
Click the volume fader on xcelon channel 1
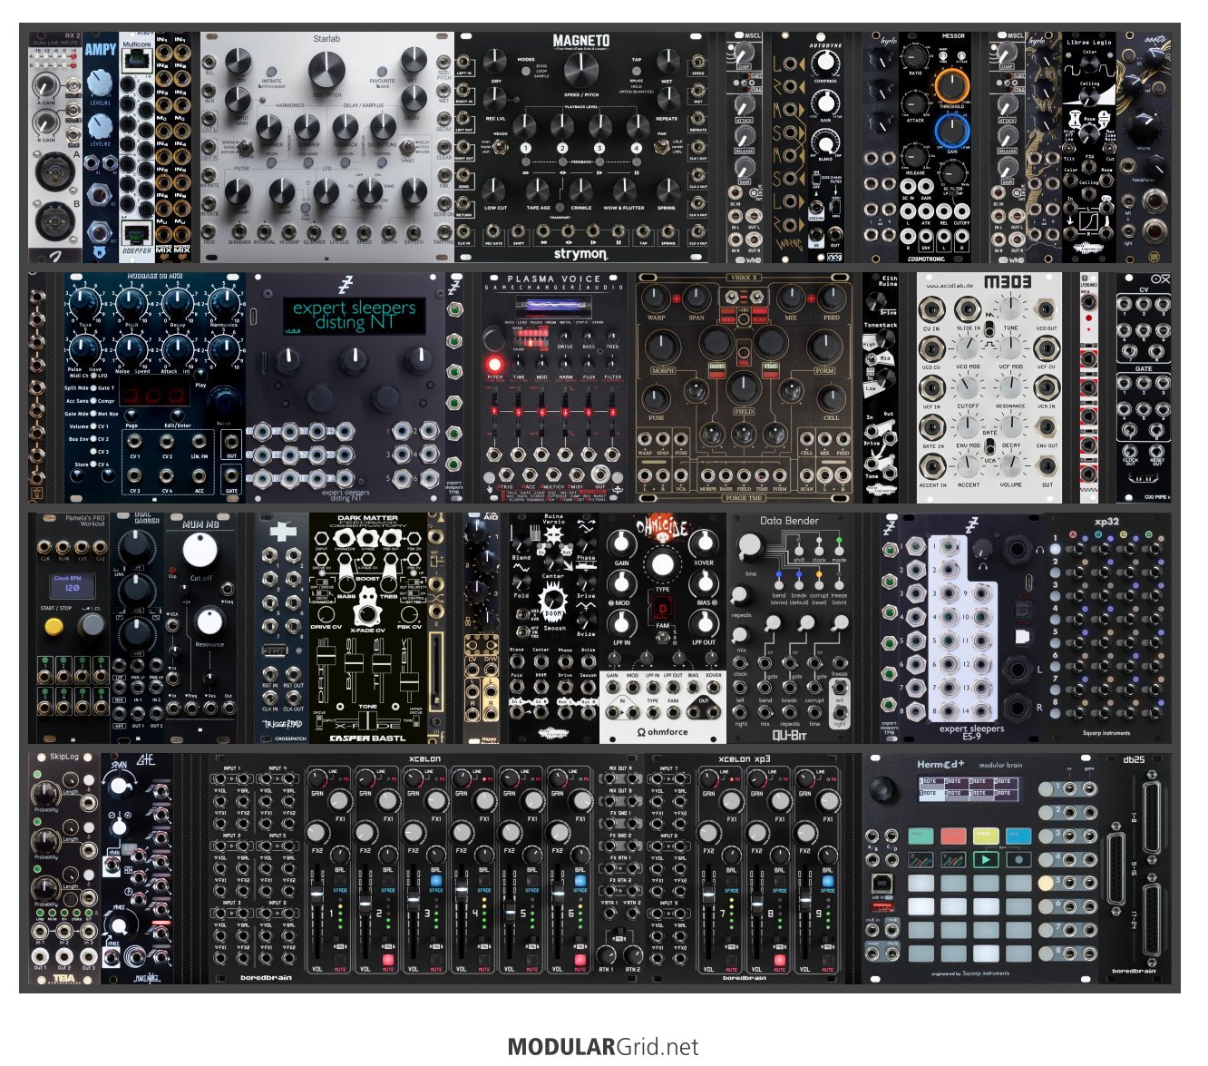[x=317, y=895]
